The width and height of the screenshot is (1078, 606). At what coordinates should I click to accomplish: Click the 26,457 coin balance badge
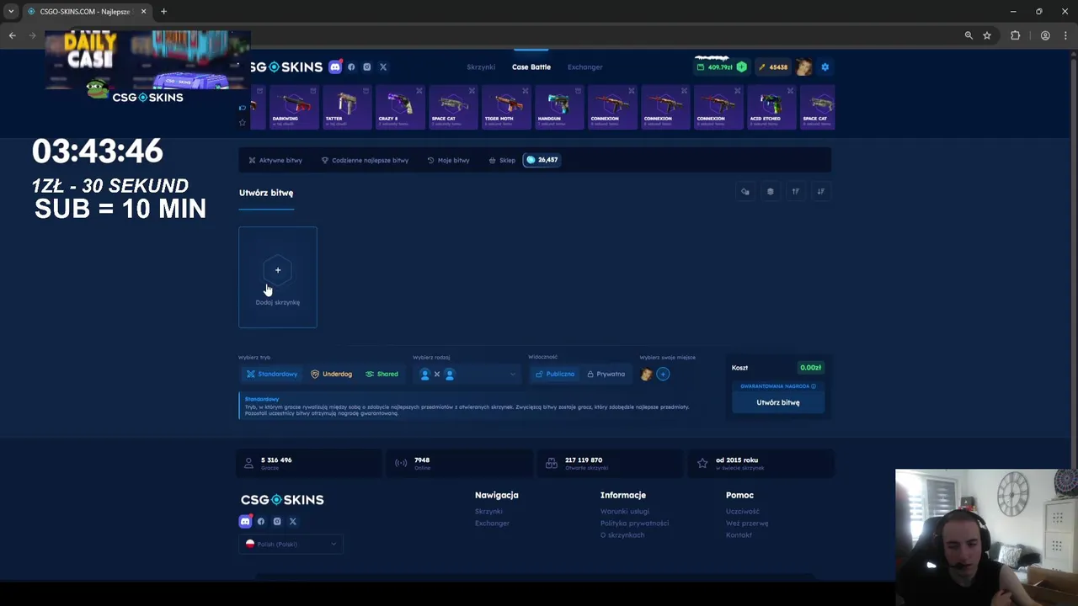[542, 160]
